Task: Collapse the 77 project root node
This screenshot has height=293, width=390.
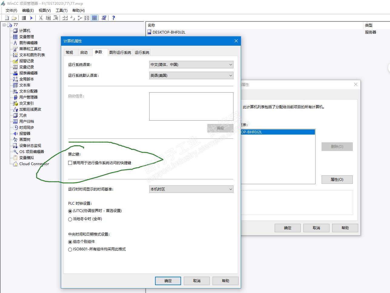Action: [4, 25]
